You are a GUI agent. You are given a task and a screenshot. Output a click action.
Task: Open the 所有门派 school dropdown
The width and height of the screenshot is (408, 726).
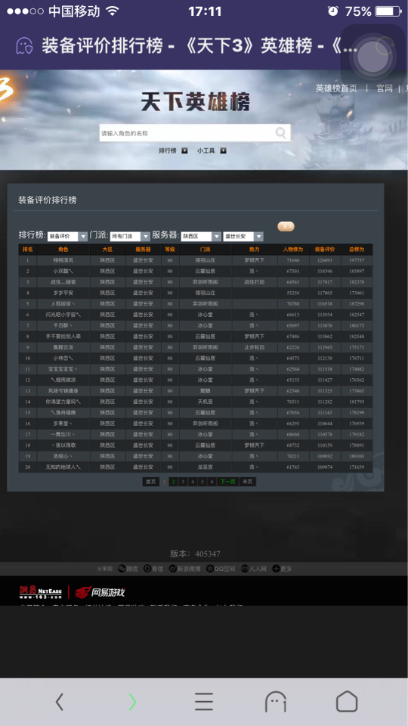[130, 236]
